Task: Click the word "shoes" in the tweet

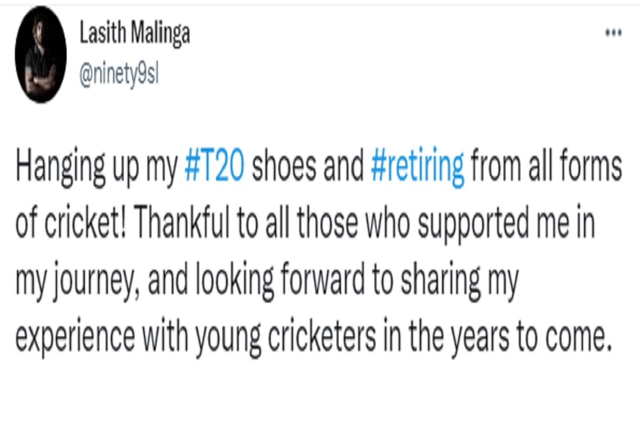Action: [285, 168]
